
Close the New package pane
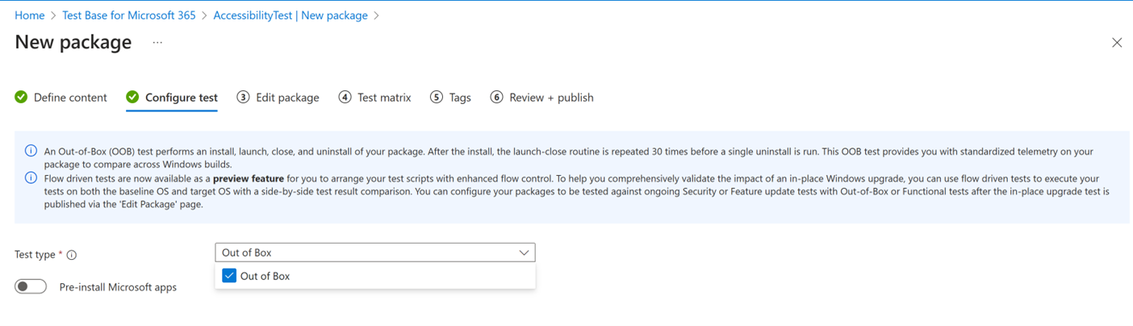click(x=1117, y=43)
